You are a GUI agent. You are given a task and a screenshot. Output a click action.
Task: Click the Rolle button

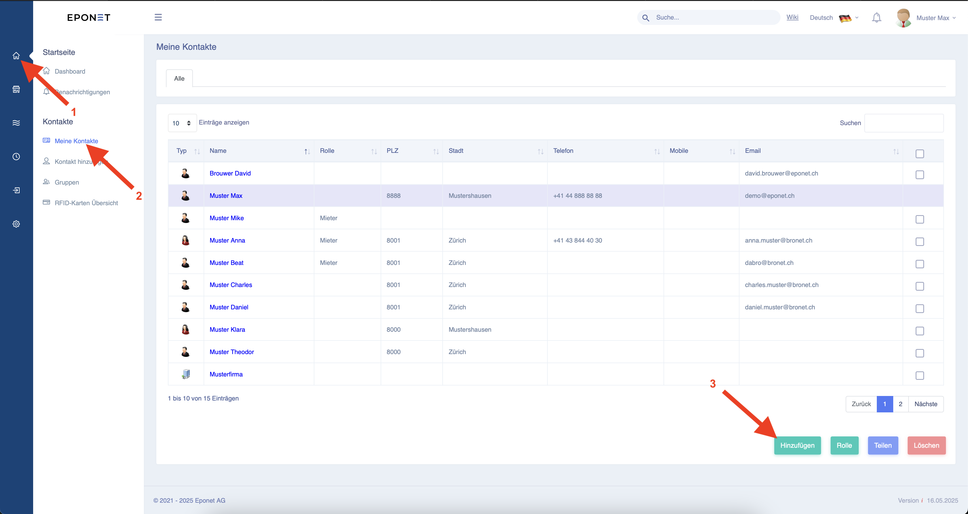pos(844,446)
